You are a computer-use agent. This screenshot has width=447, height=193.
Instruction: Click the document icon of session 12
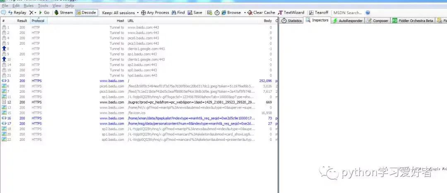[x=4, y=102]
